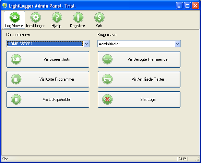Click the Køb dollar icon

(x=99, y=17)
